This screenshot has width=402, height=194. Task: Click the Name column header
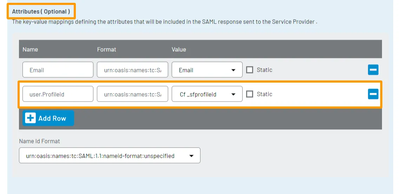(x=30, y=49)
